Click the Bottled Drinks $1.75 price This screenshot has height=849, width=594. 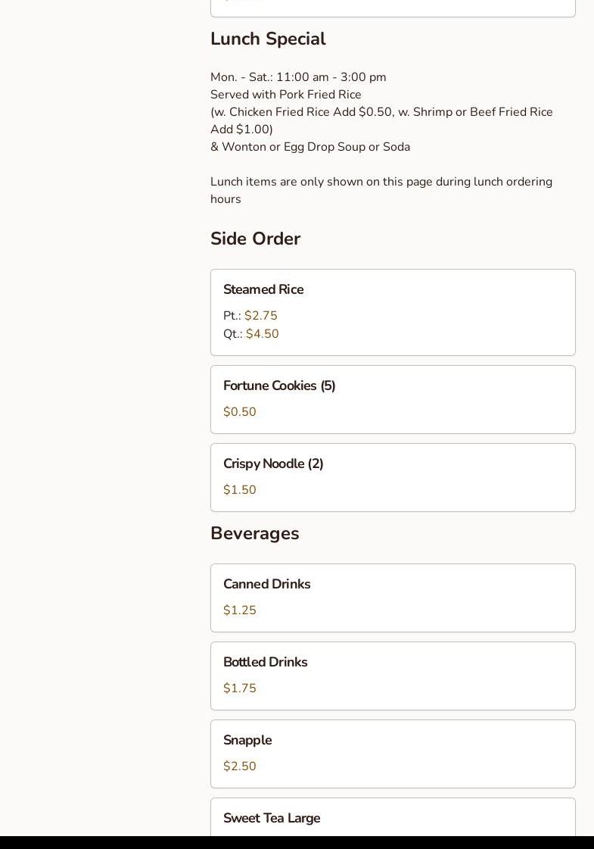240,688
